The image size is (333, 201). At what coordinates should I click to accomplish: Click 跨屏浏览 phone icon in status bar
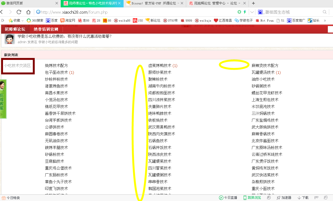click(252, 198)
